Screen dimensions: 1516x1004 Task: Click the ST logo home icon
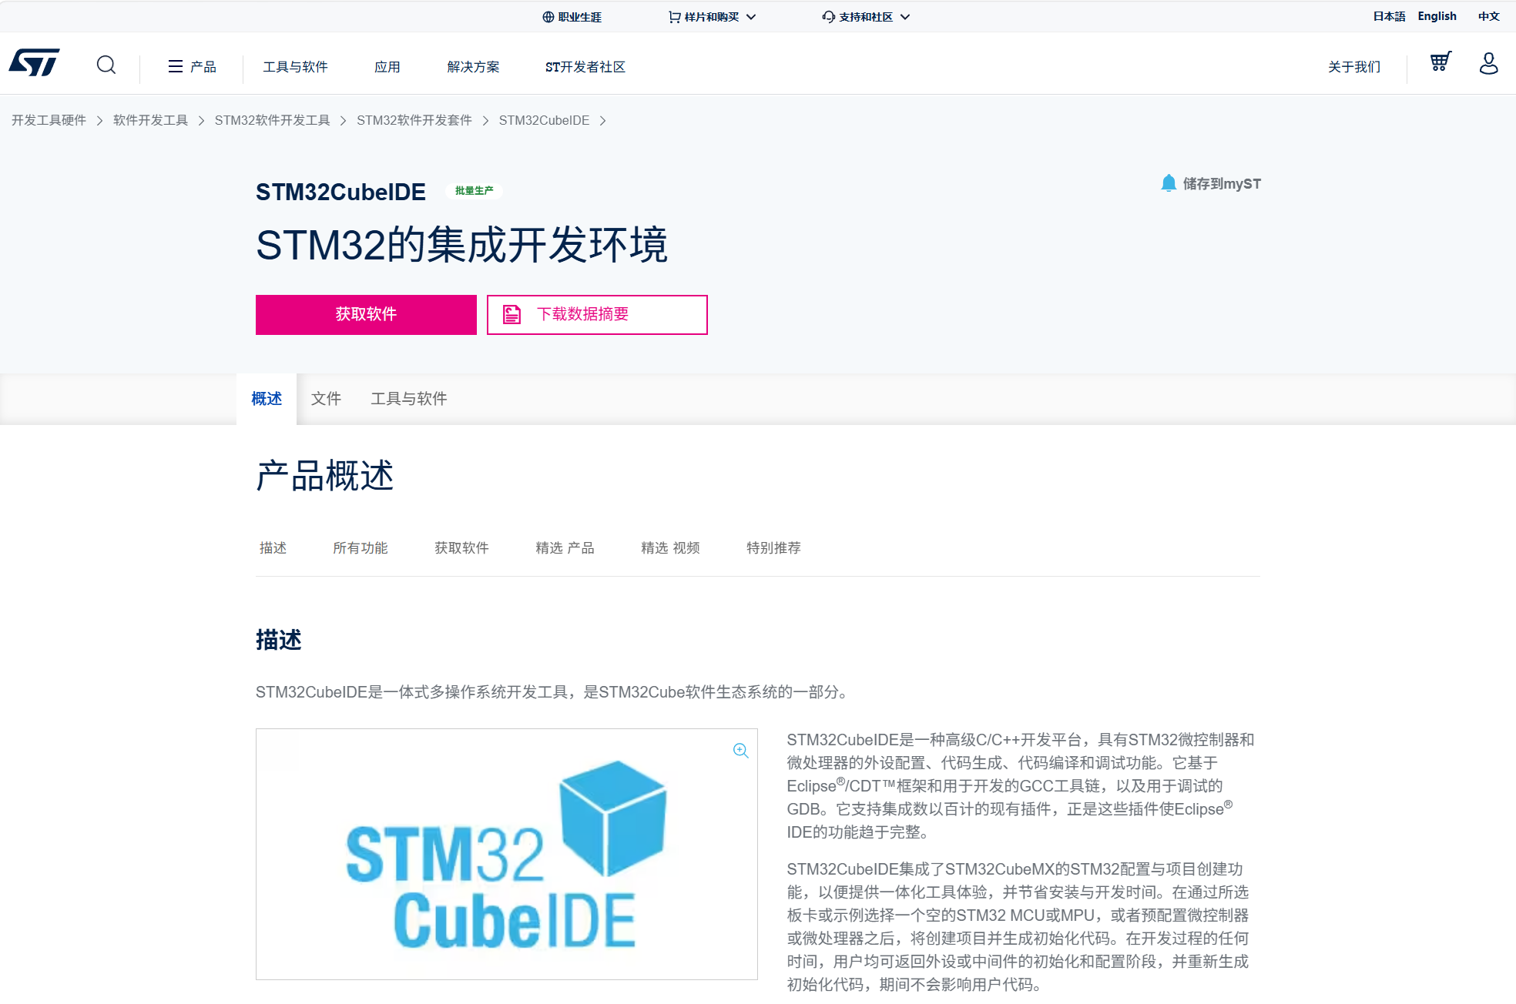tap(34, 63)
